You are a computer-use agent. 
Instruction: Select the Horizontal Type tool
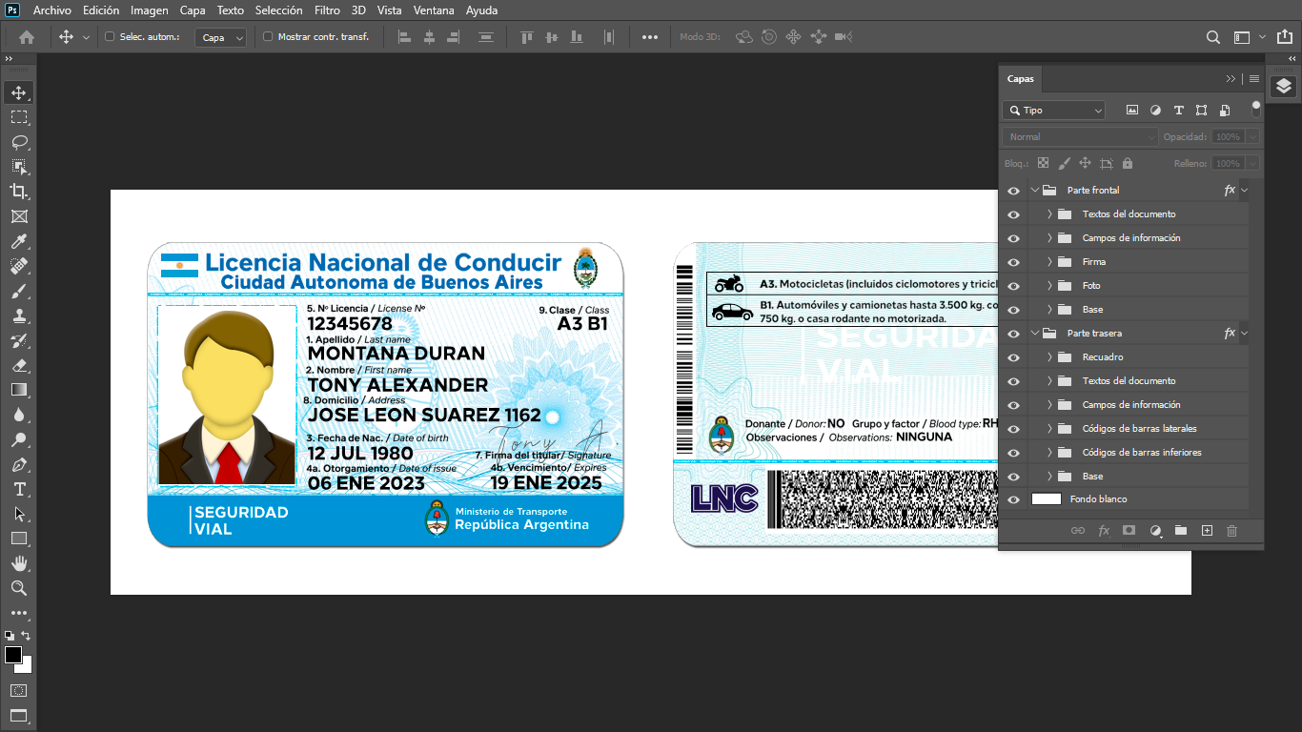[19, 489]
